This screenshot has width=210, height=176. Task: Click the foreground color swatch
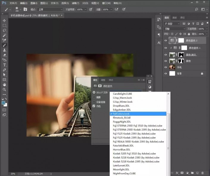pyautogui.click(x=3, y=103)
